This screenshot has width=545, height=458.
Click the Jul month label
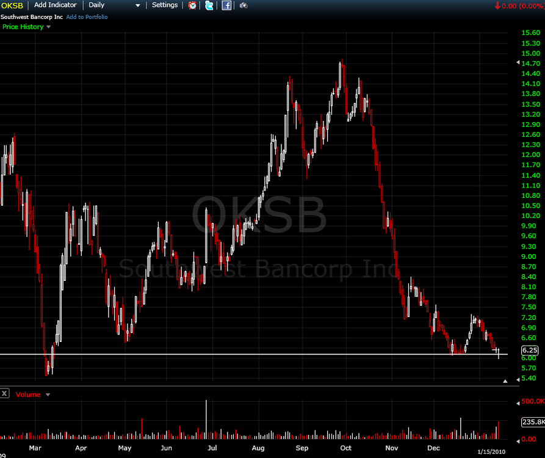coord(212,448)
